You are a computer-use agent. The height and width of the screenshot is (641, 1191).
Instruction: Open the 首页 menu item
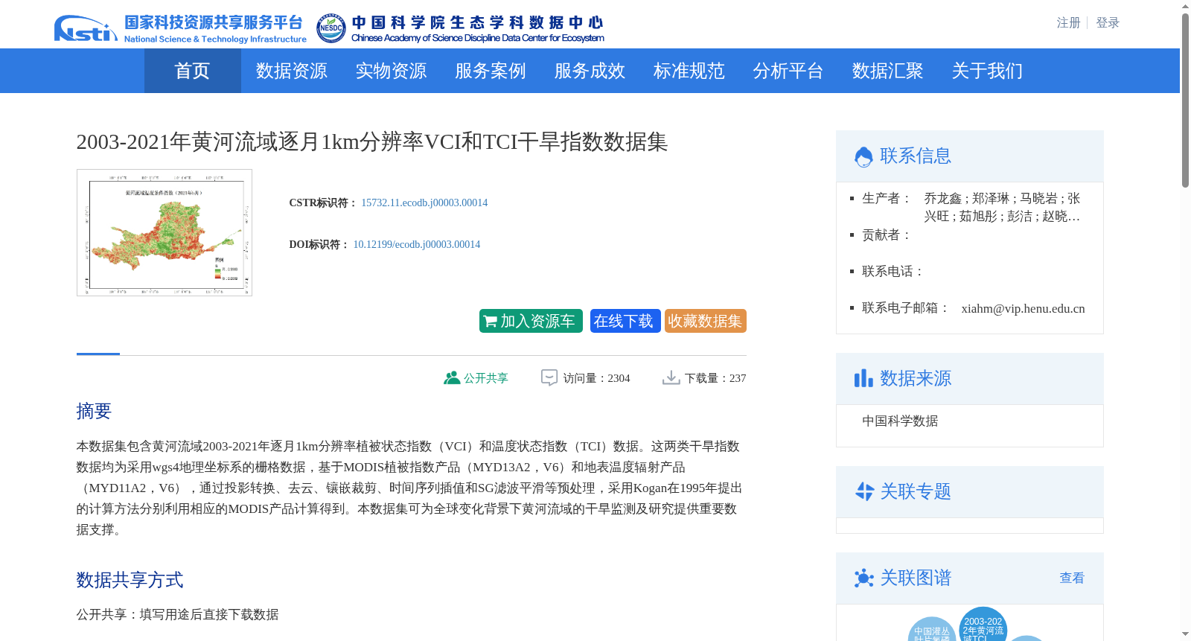(192, 71)
